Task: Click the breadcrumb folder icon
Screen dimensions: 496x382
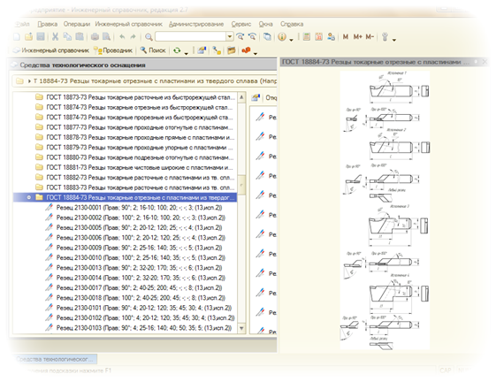Action: [19, 81]
